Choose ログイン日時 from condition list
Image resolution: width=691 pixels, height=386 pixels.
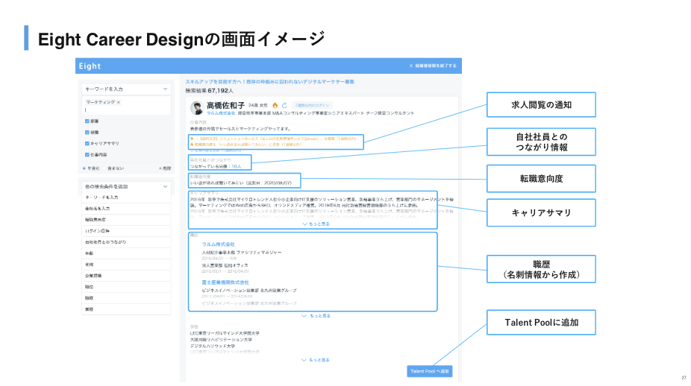[x=126, y=231]
